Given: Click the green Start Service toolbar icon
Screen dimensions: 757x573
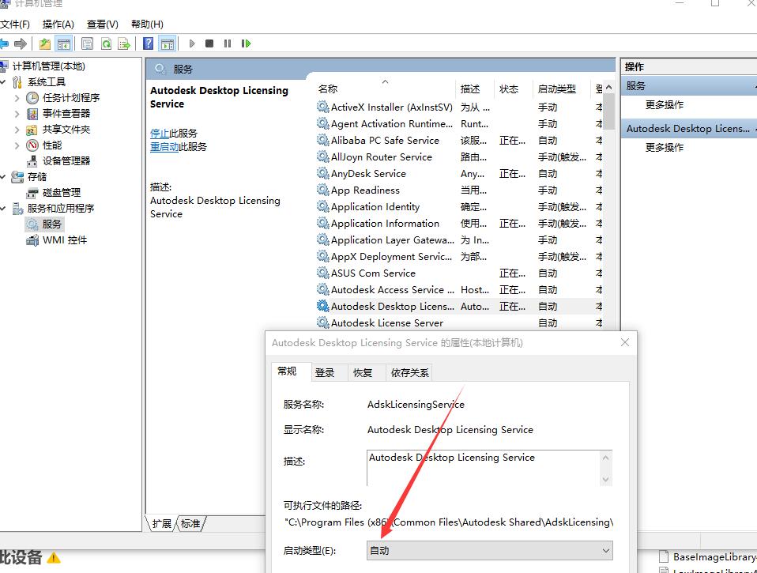Looking at the screenshot, I should point(191,43).
